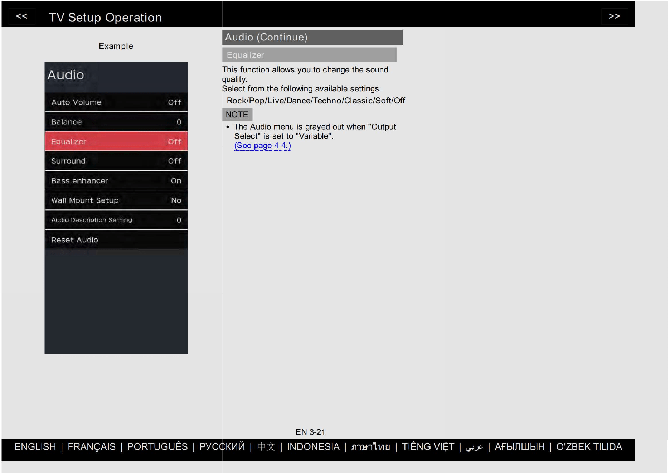Click the Audio menu panel title
Screen dimensions: 670x474
(x=66, y=75)
